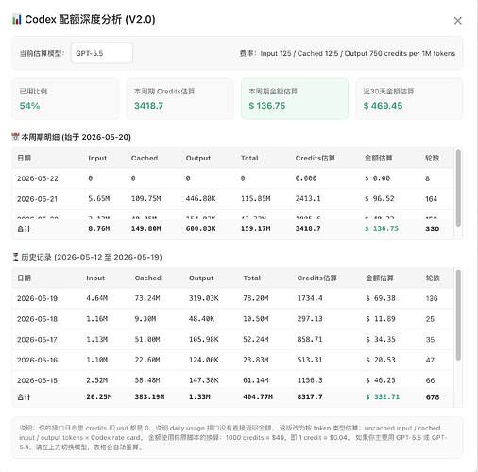Click the $ 96.52 amount cell
The width and height of the screenshot is (478, 472).
(x=379, y=199)
